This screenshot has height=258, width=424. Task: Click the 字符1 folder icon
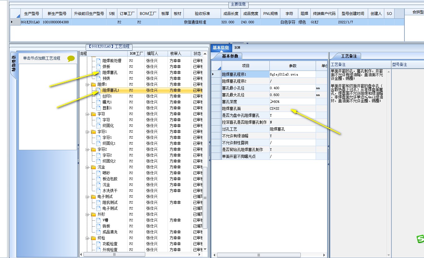93,131
